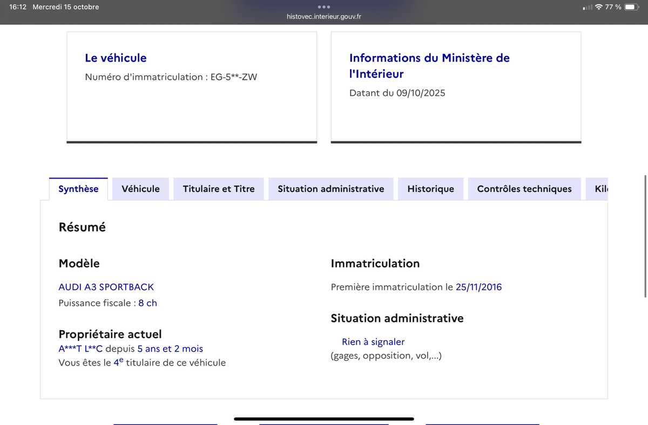Tap the histovec.interieur.gouv.fr address bar
Image resolution: width=648 pixels, height=425 pixels.
click(324, 17)
